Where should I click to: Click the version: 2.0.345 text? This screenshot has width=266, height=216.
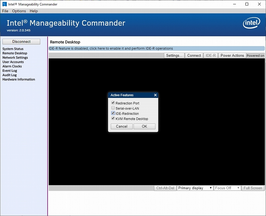coord(19,31)
